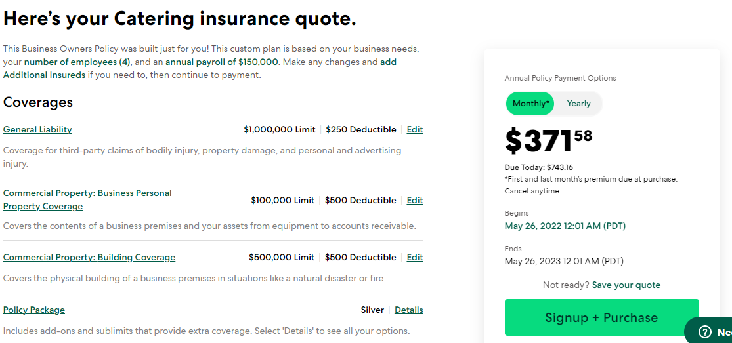Click the Coverages heading
Image resolution: width=732 pixels, height=343 pixels.
(38, 103)
